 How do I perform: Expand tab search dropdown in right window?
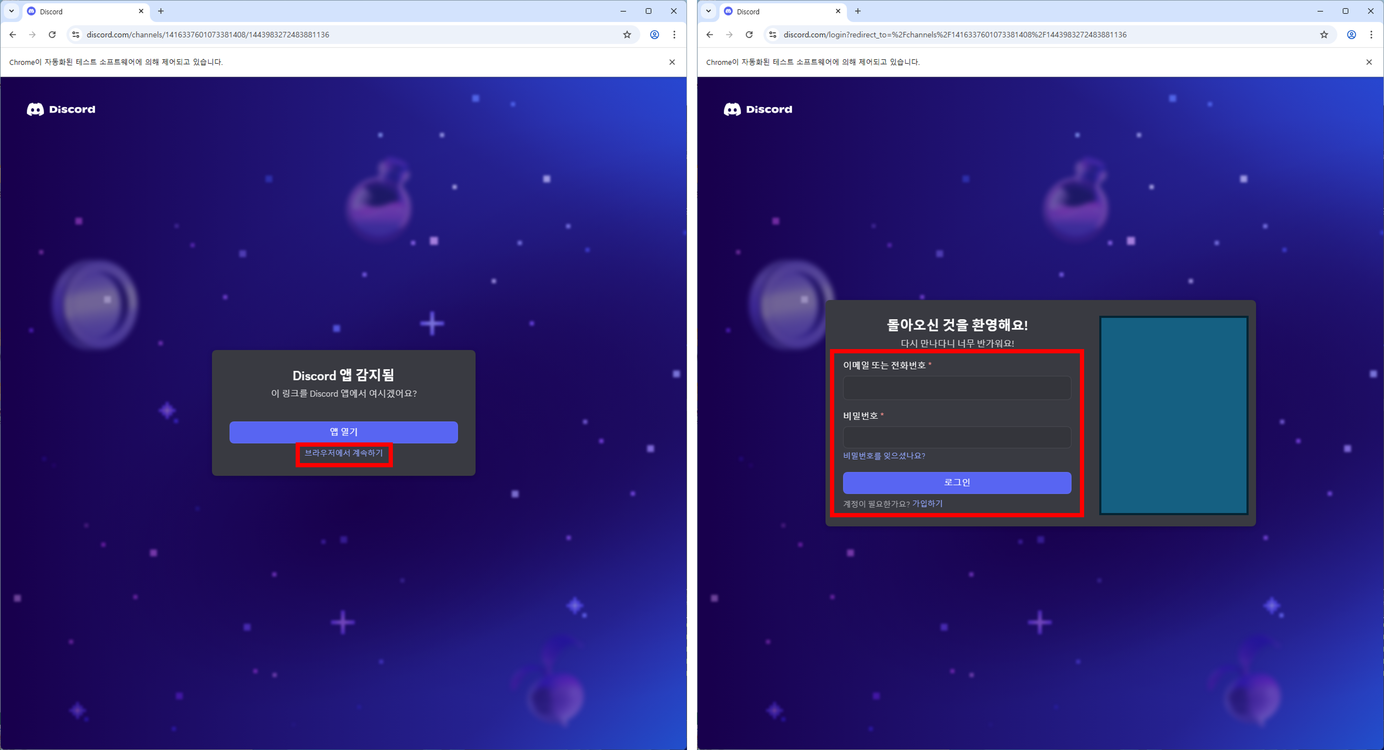coord(708,11)
